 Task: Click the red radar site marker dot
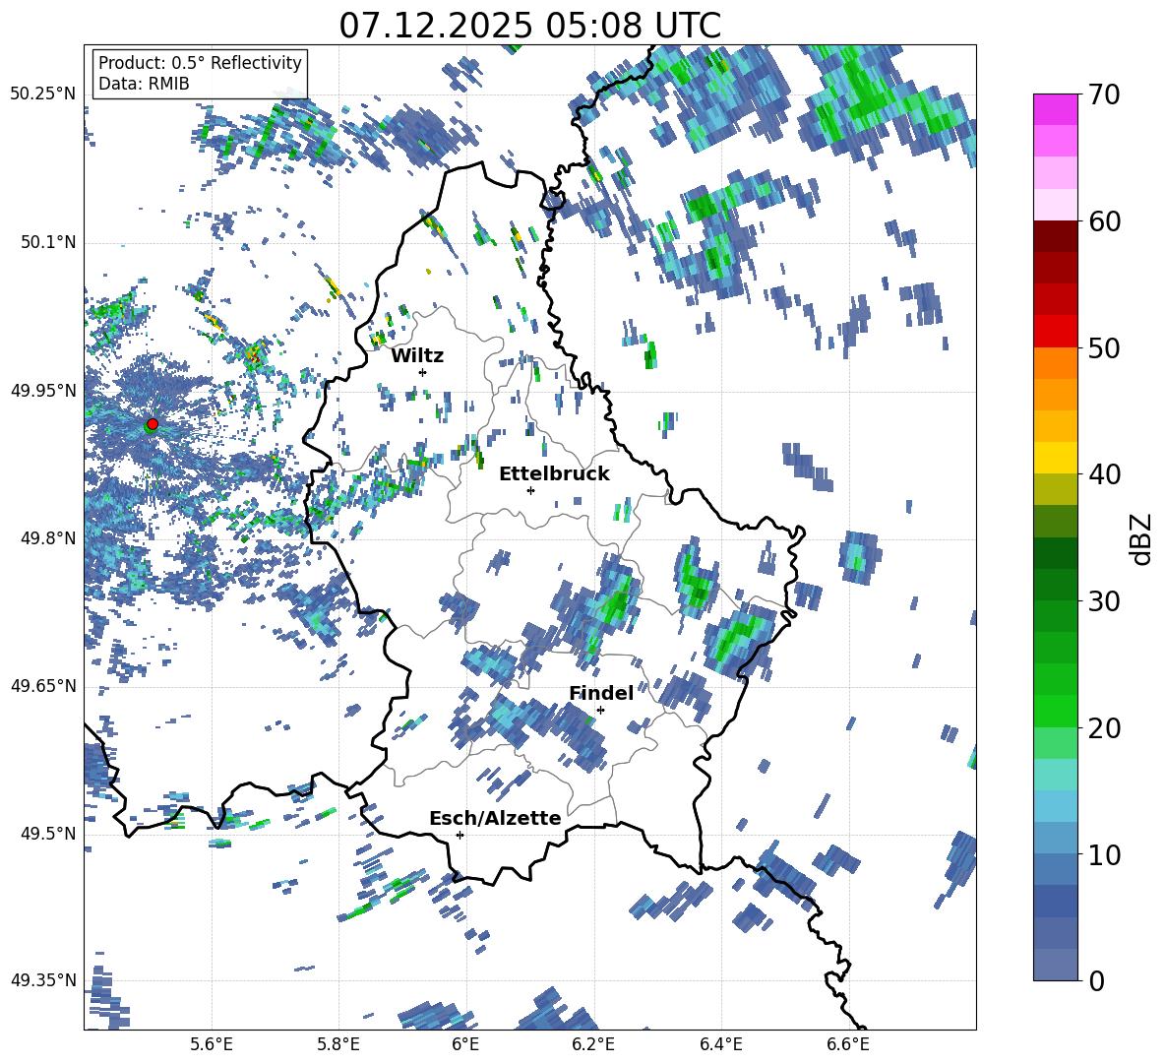click(x=153, y=423)
